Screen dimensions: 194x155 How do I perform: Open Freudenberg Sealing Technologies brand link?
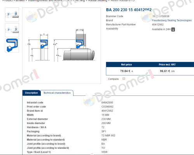tap(172, 21)
